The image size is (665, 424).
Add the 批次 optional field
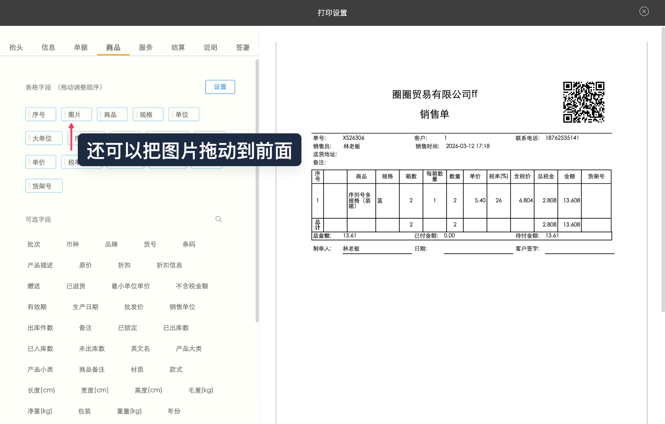34,244
